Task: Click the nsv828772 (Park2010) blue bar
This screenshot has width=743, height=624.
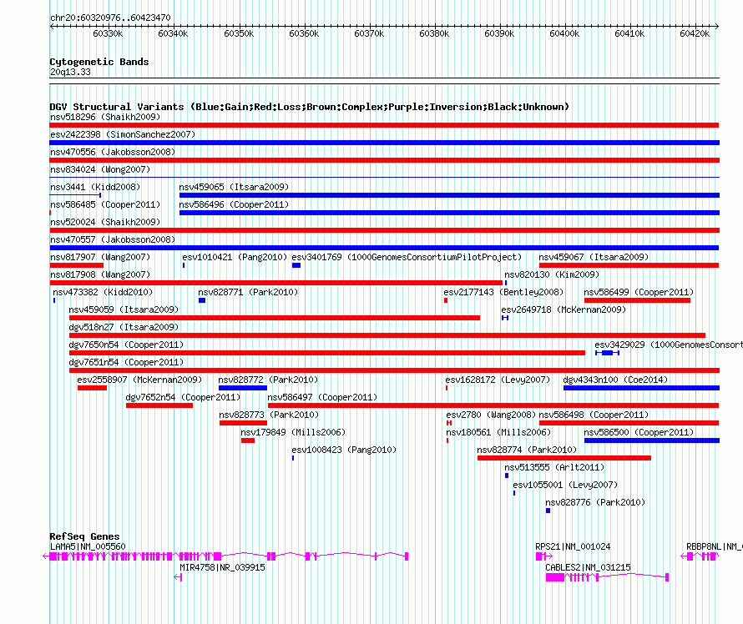Action: [x=243, y=388]
